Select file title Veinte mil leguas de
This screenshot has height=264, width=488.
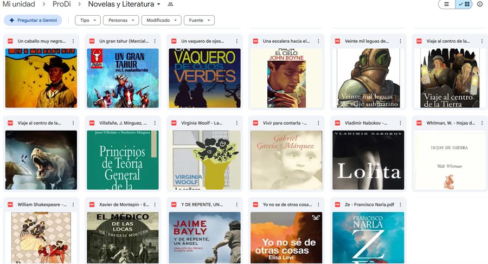tap(367, 41)
